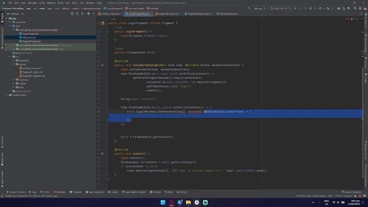368x207 pixels.
Task: Switch to the fragment_login.xml editor tab
Action: pyautogui.click(x=168, y=14)
